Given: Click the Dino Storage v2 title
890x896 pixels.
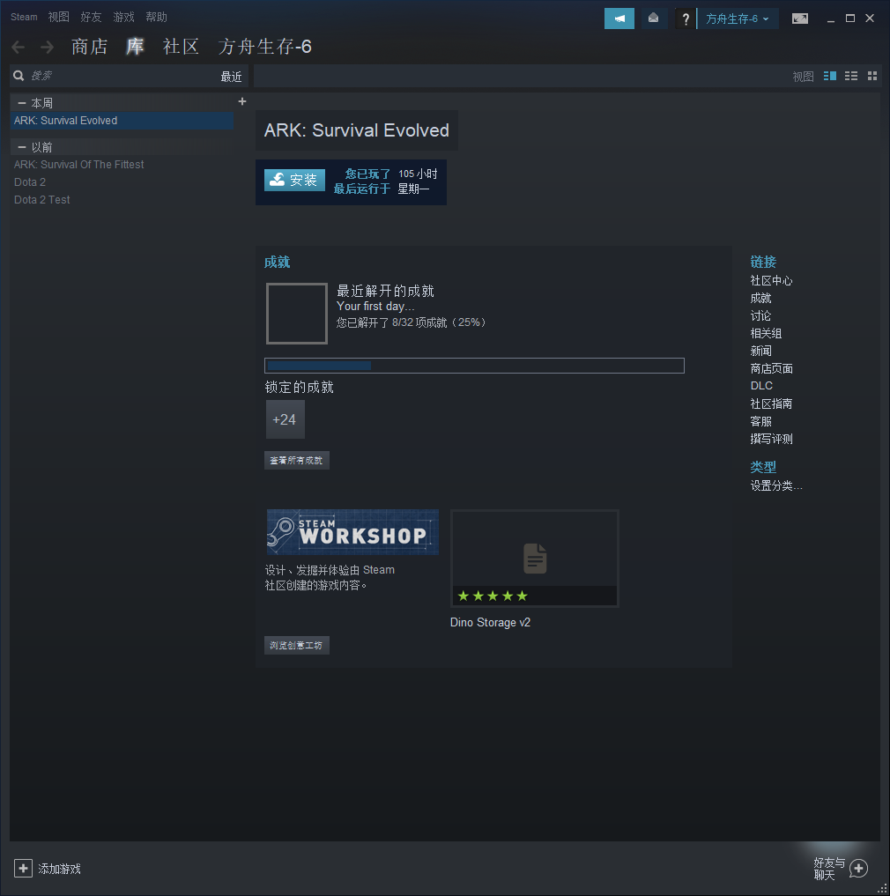Looking at the screenshot, I should pos(491,623).
